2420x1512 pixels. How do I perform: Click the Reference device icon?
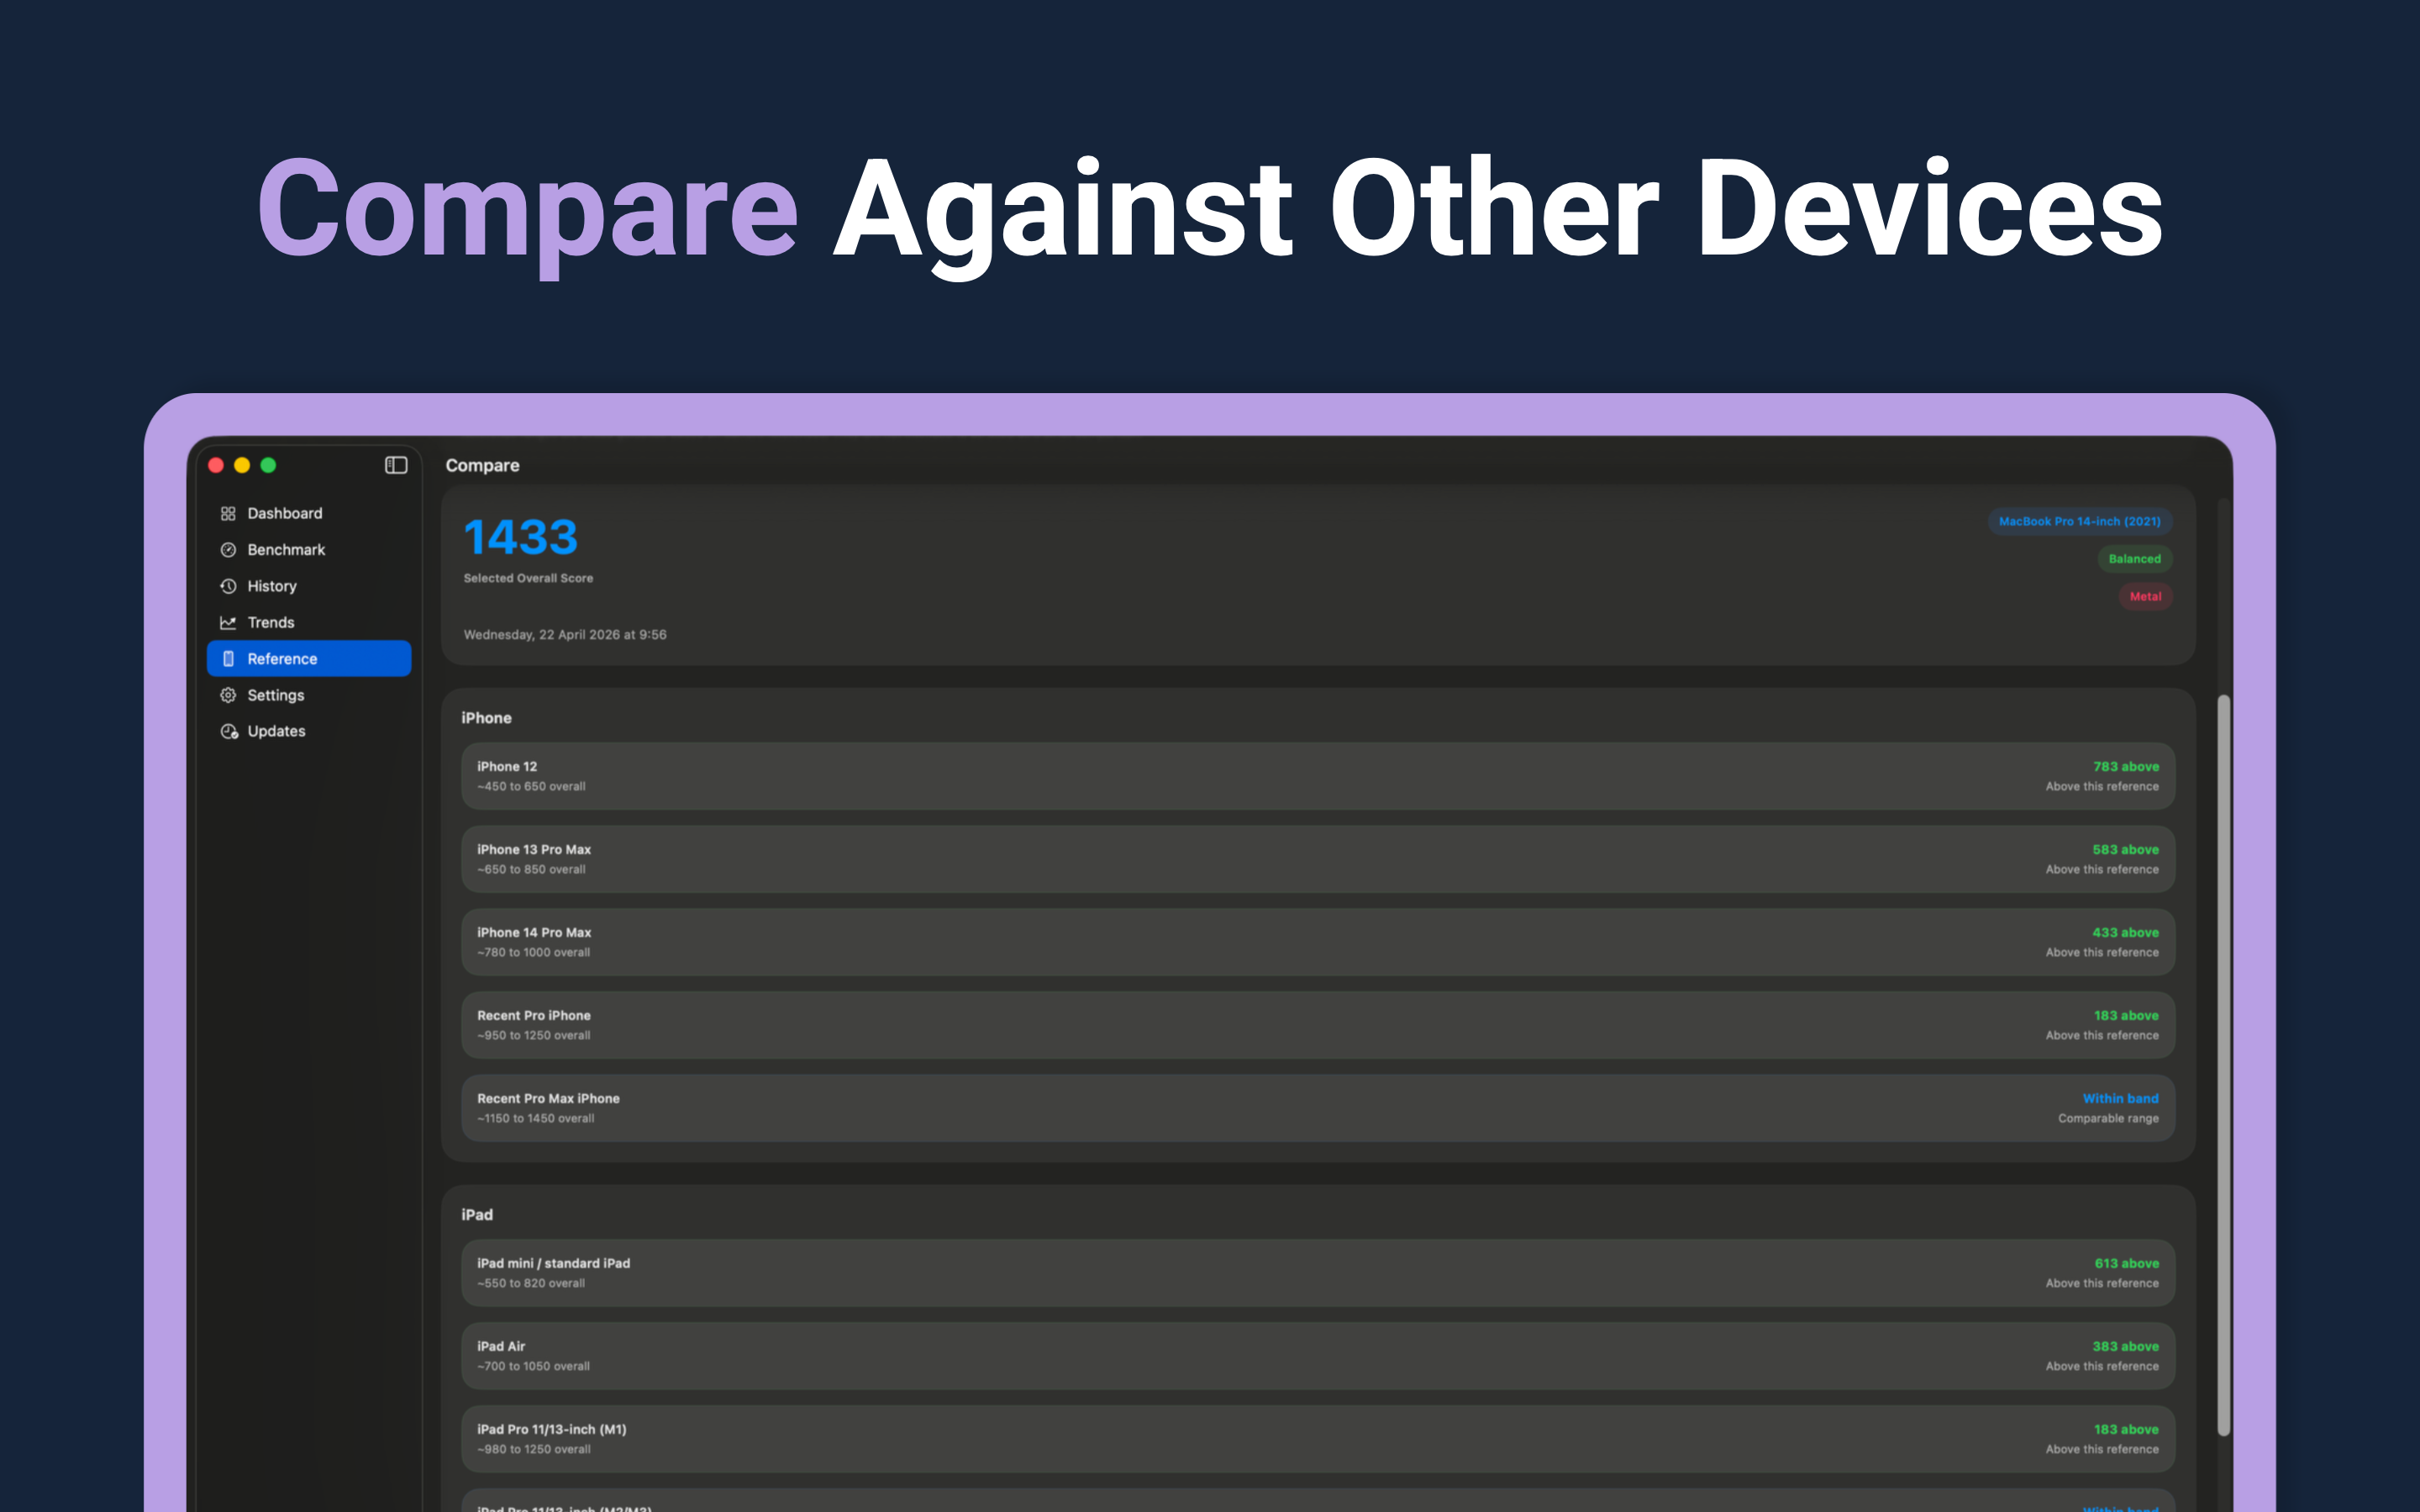228,658
